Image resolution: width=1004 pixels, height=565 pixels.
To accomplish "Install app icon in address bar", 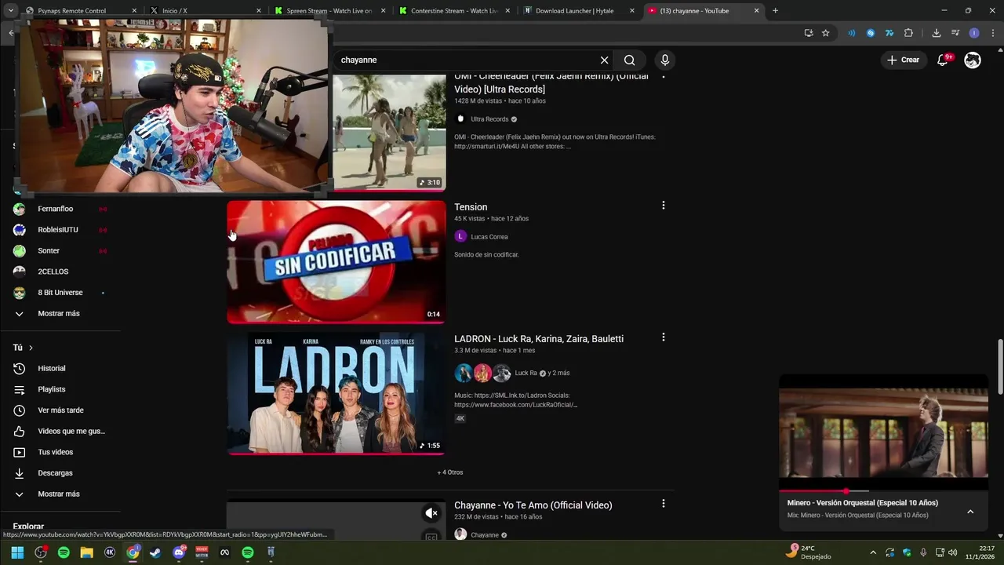I will tap(809, 33).
